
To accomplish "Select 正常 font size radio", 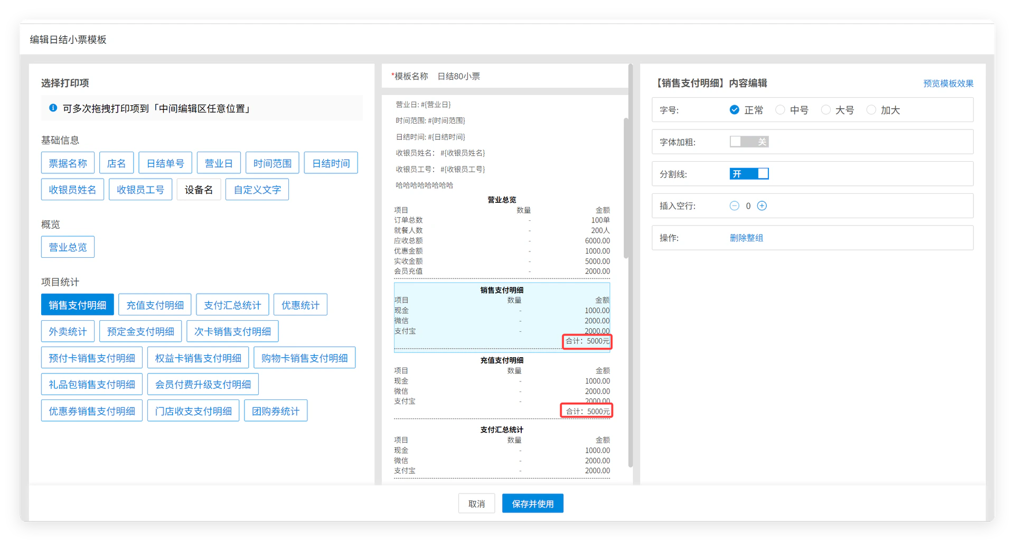I will (734, 110).
